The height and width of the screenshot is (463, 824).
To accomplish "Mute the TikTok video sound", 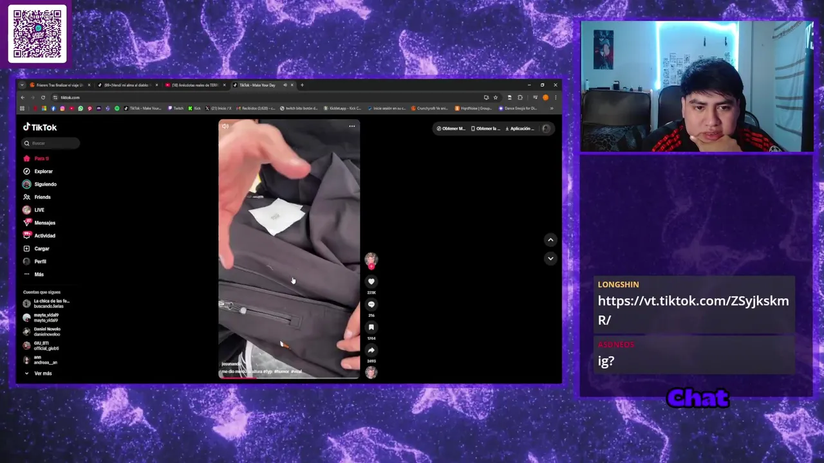I will point(225,126).
